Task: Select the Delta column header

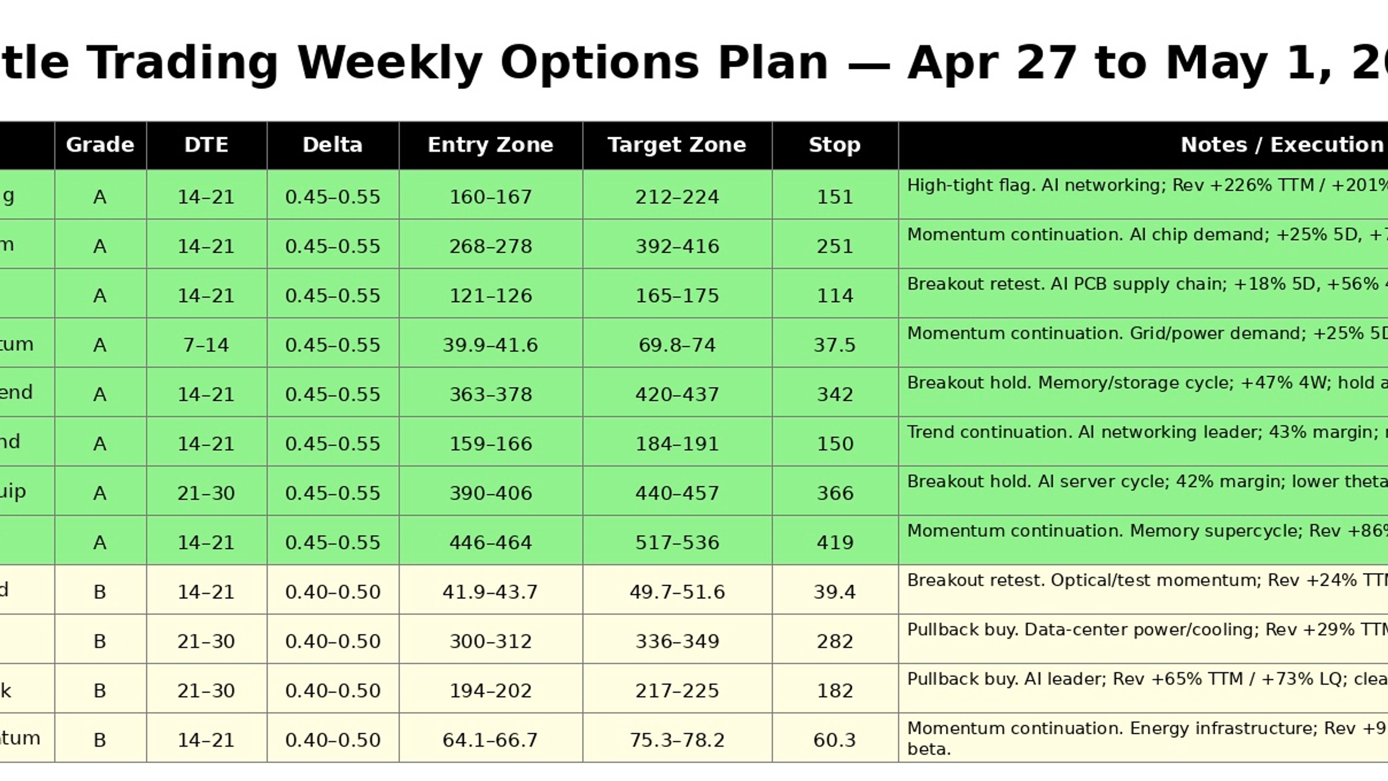Action: 333,145
